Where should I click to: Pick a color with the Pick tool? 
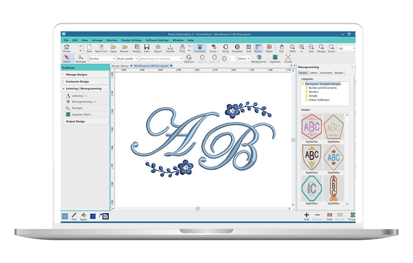(x=74, y=216)
